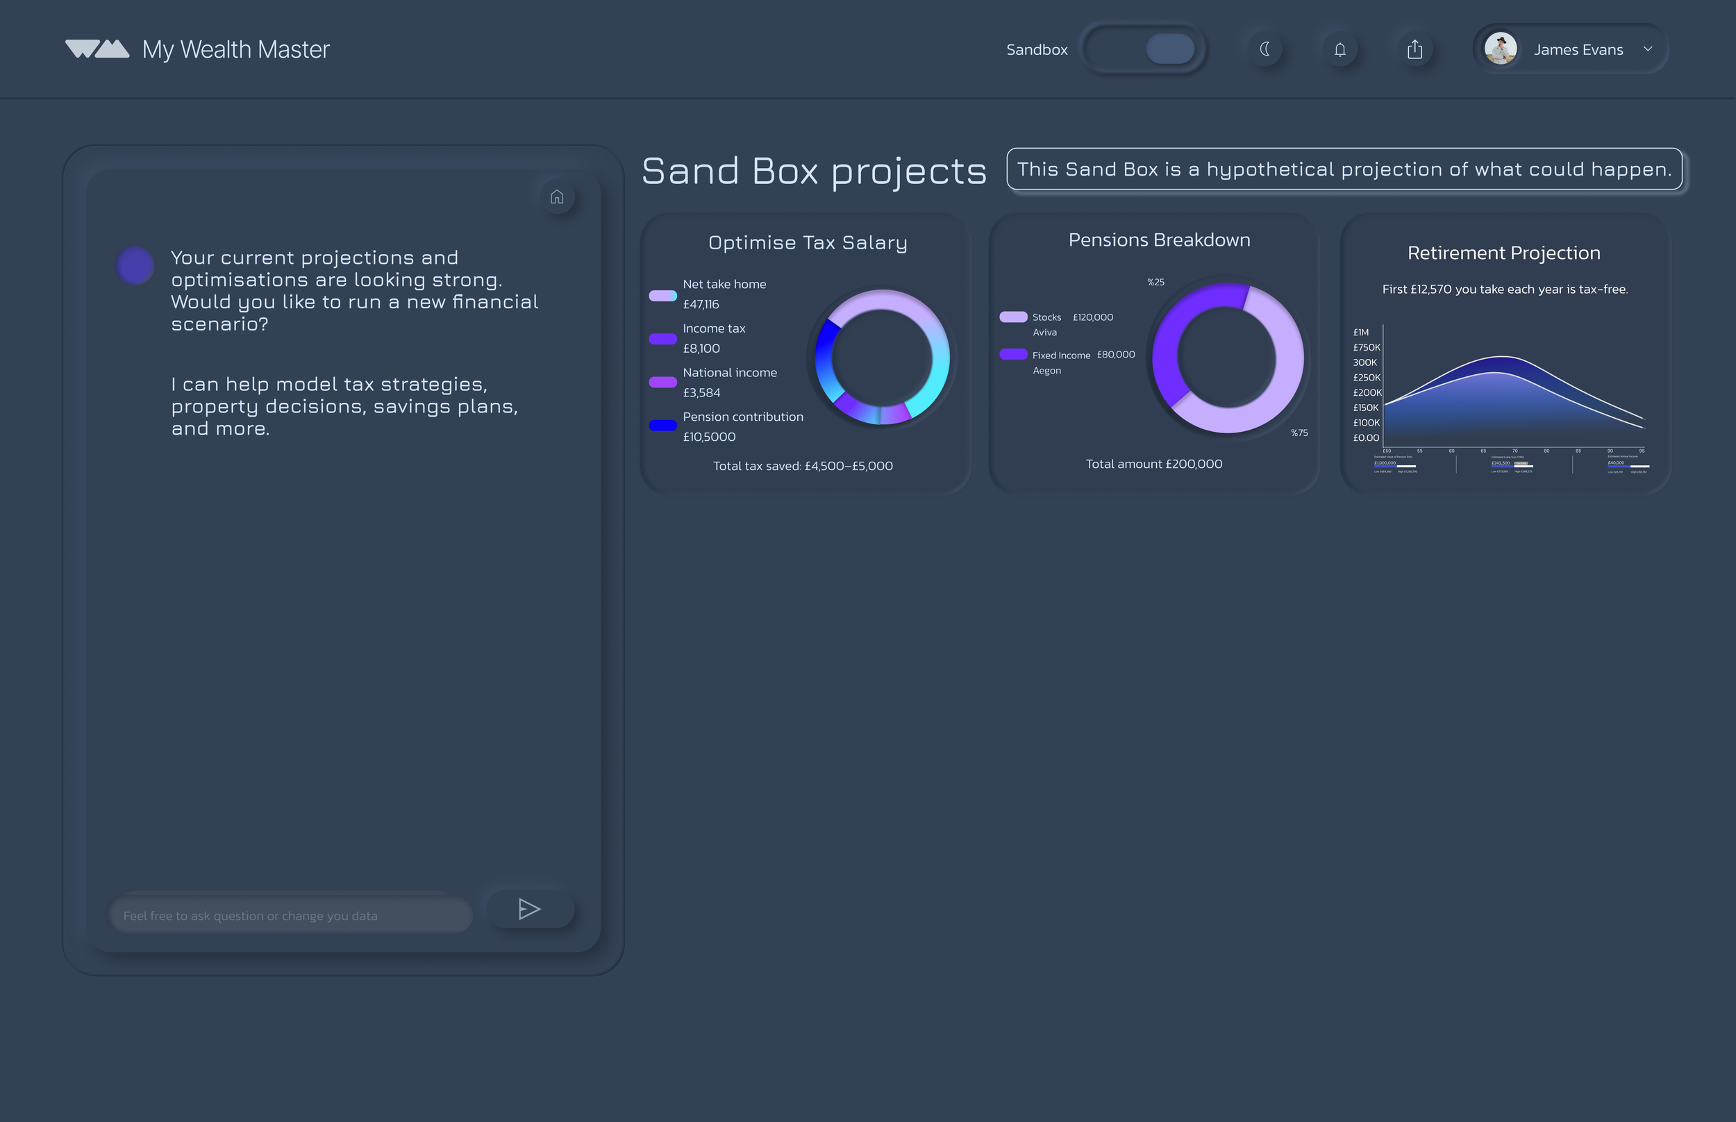
Task: Open notifications bell icon
Action: (1339, 49)
